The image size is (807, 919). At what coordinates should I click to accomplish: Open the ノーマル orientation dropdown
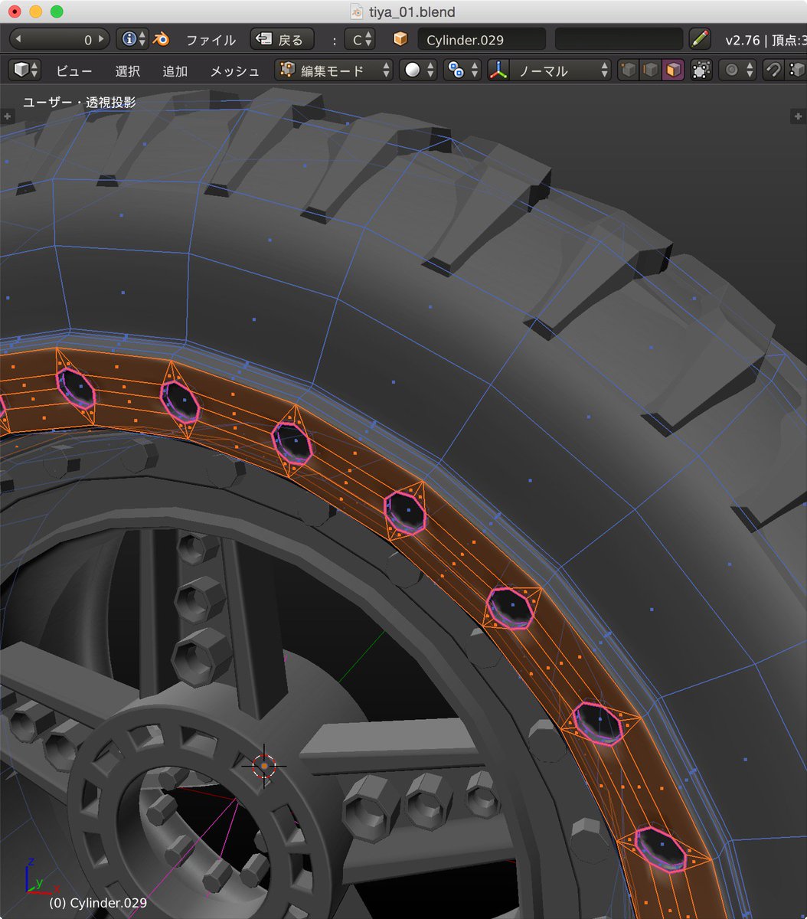tap(561, 70)
